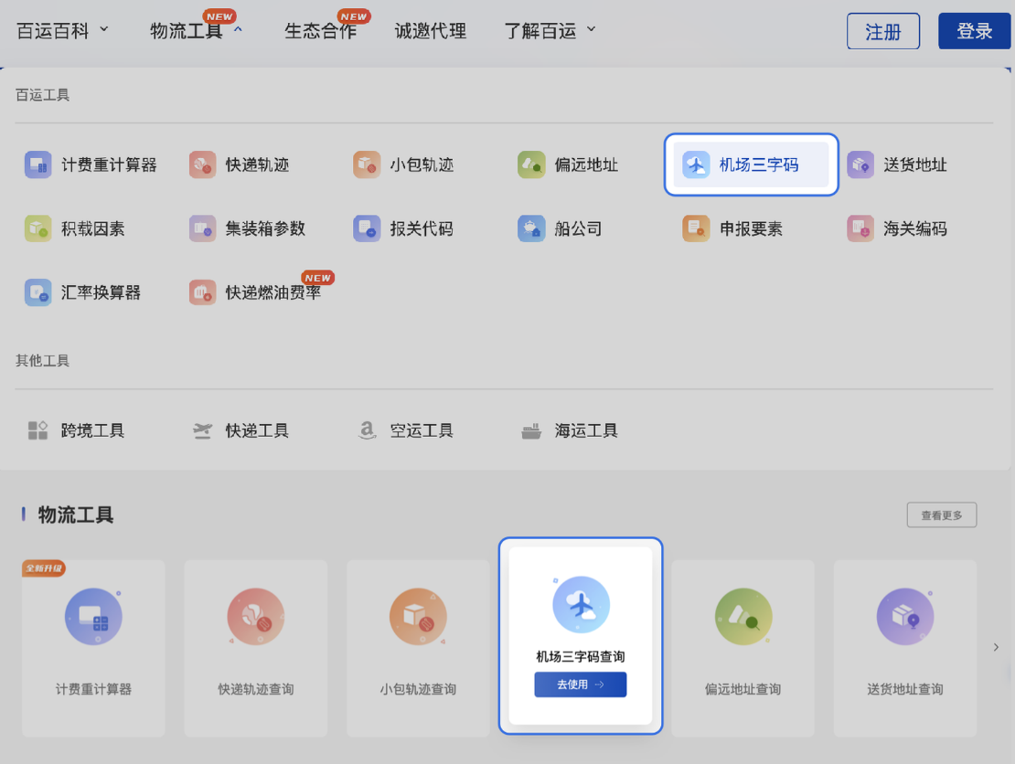Expand the 百运百科 dropdown menu

pos(62,29)
